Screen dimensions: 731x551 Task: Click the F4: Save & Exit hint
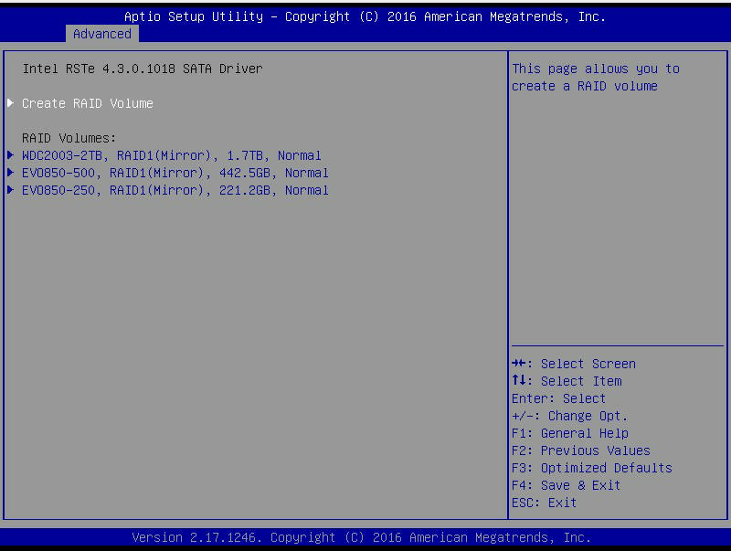(566, 486)
